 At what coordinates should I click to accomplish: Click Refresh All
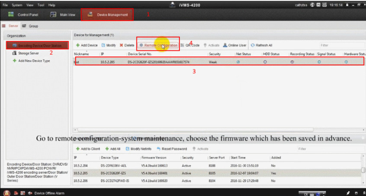[261, 45]
